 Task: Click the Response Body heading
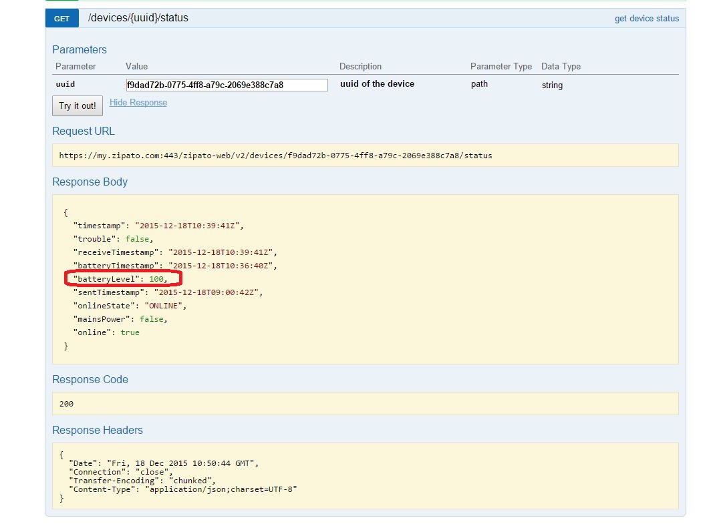[90, 182]
